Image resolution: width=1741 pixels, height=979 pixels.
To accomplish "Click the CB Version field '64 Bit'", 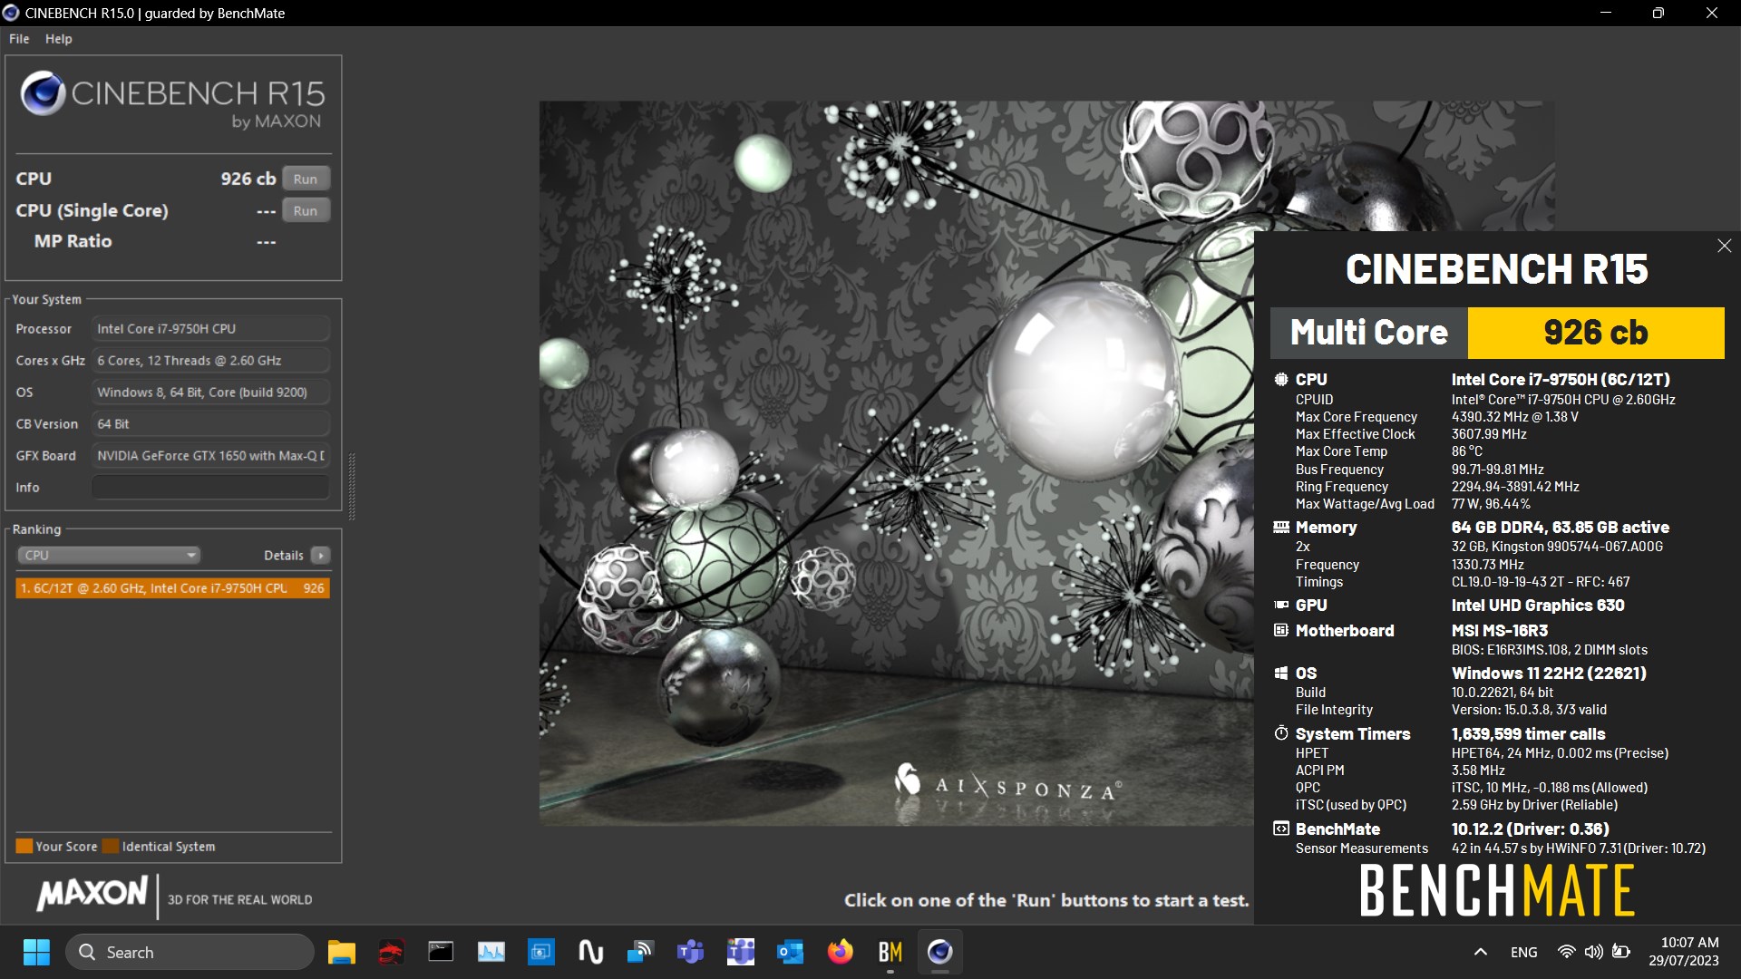I will pyautogui.click(x=210, y=423).
